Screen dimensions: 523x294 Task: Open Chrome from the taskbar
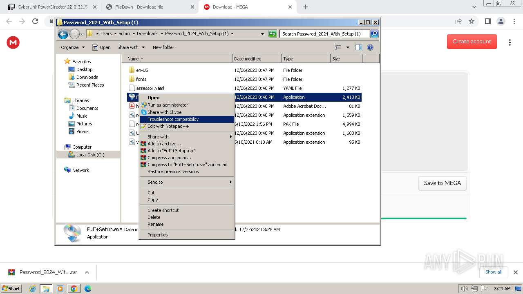[x=74, y=289]
